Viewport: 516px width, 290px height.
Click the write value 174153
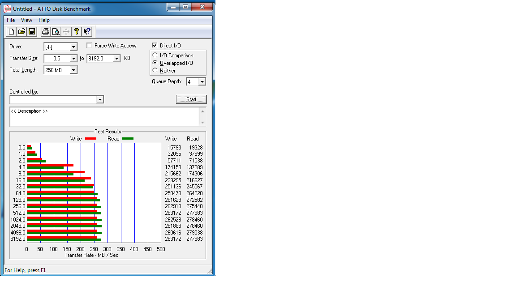[x=173, y=167]
